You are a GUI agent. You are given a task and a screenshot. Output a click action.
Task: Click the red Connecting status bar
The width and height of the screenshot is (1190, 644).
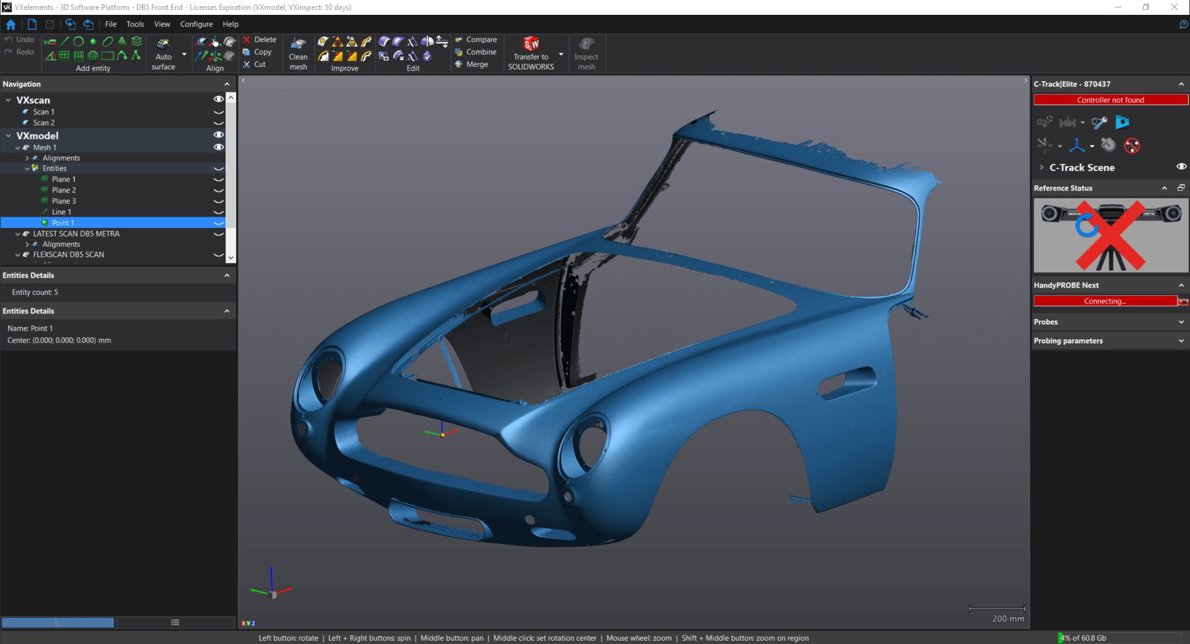[1105, 301]
